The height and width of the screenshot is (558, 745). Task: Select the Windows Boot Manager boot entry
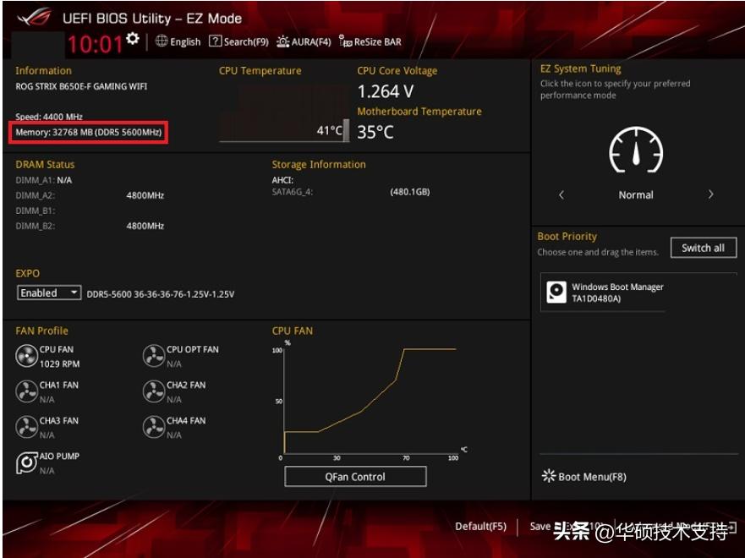(638, 293)
